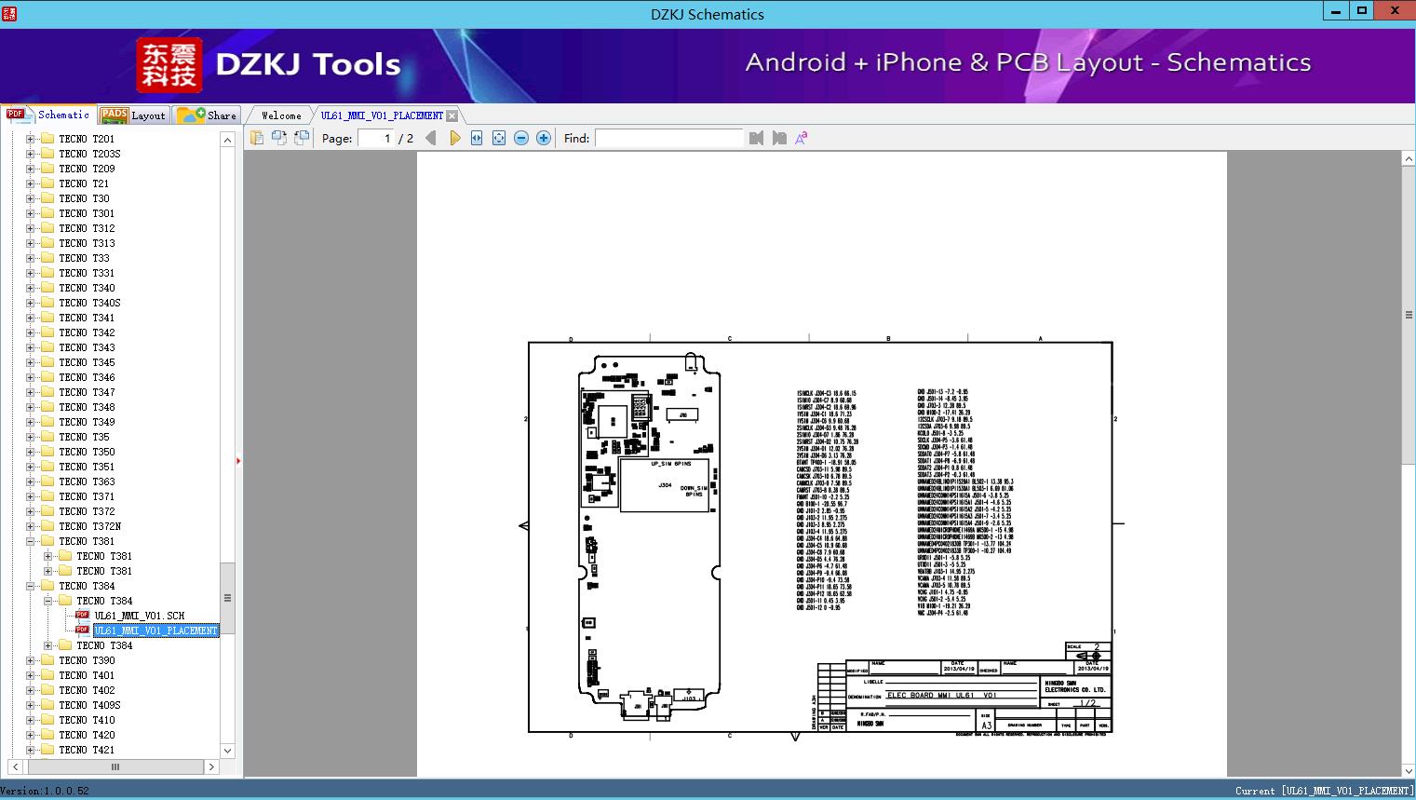This screenshot has width=1416, height=800.
Task: Select the TECNO T345 tree row
Action: click(87, 362)
